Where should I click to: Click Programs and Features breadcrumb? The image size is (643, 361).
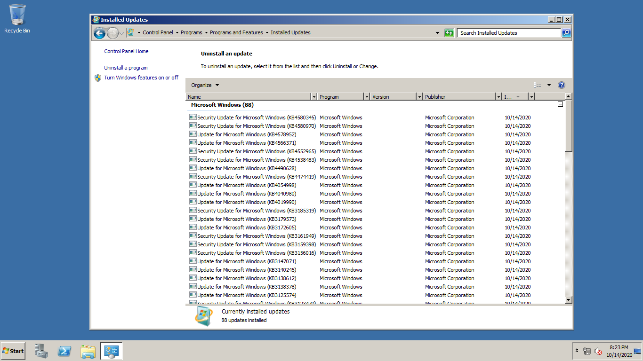236,32
